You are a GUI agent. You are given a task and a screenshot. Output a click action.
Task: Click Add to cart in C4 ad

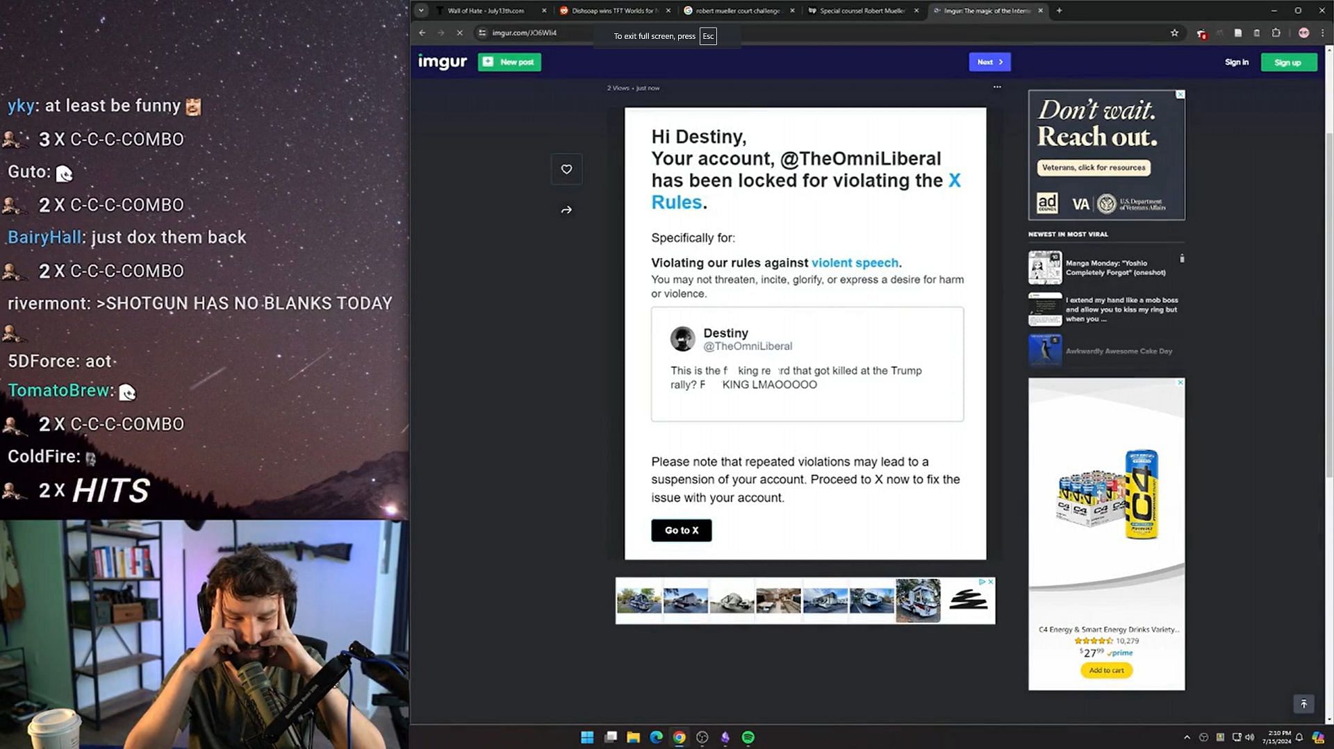pos(1106,671)
